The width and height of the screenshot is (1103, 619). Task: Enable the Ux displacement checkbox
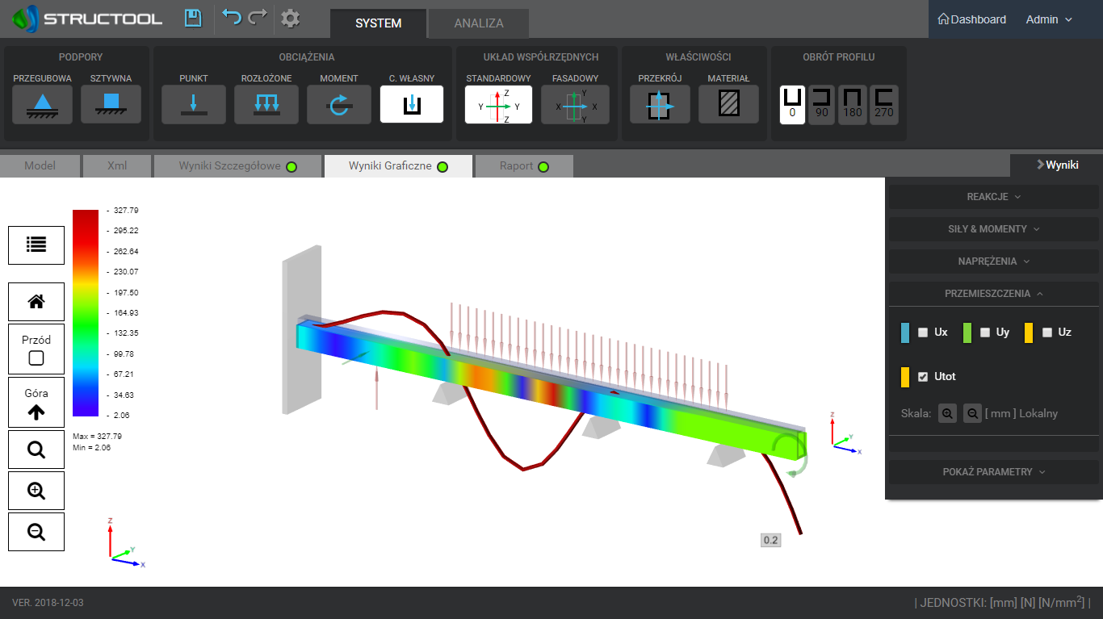point(923,333)
